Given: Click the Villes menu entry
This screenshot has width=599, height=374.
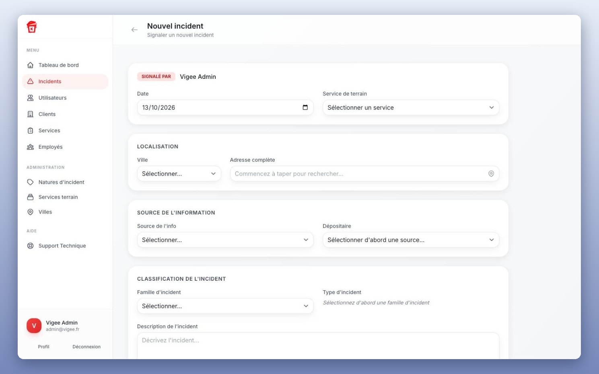Looking at the screenshot, I should click(x=65, y=212).
